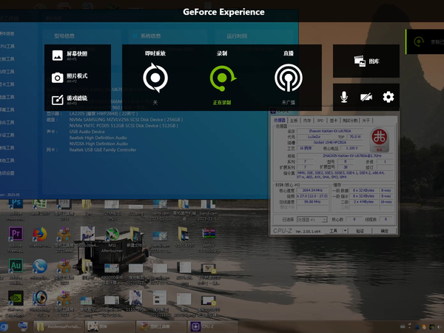This screenshot has width=444, height=333.
Task: Click NVMe SAMSUNG MZVLV256 disk entry
Action: 126,119
